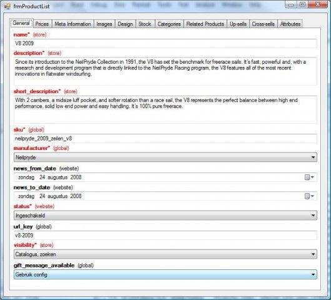Open the Prices tab
The width and height of the screenshot is (331, 300).
[x=42, y=24]
